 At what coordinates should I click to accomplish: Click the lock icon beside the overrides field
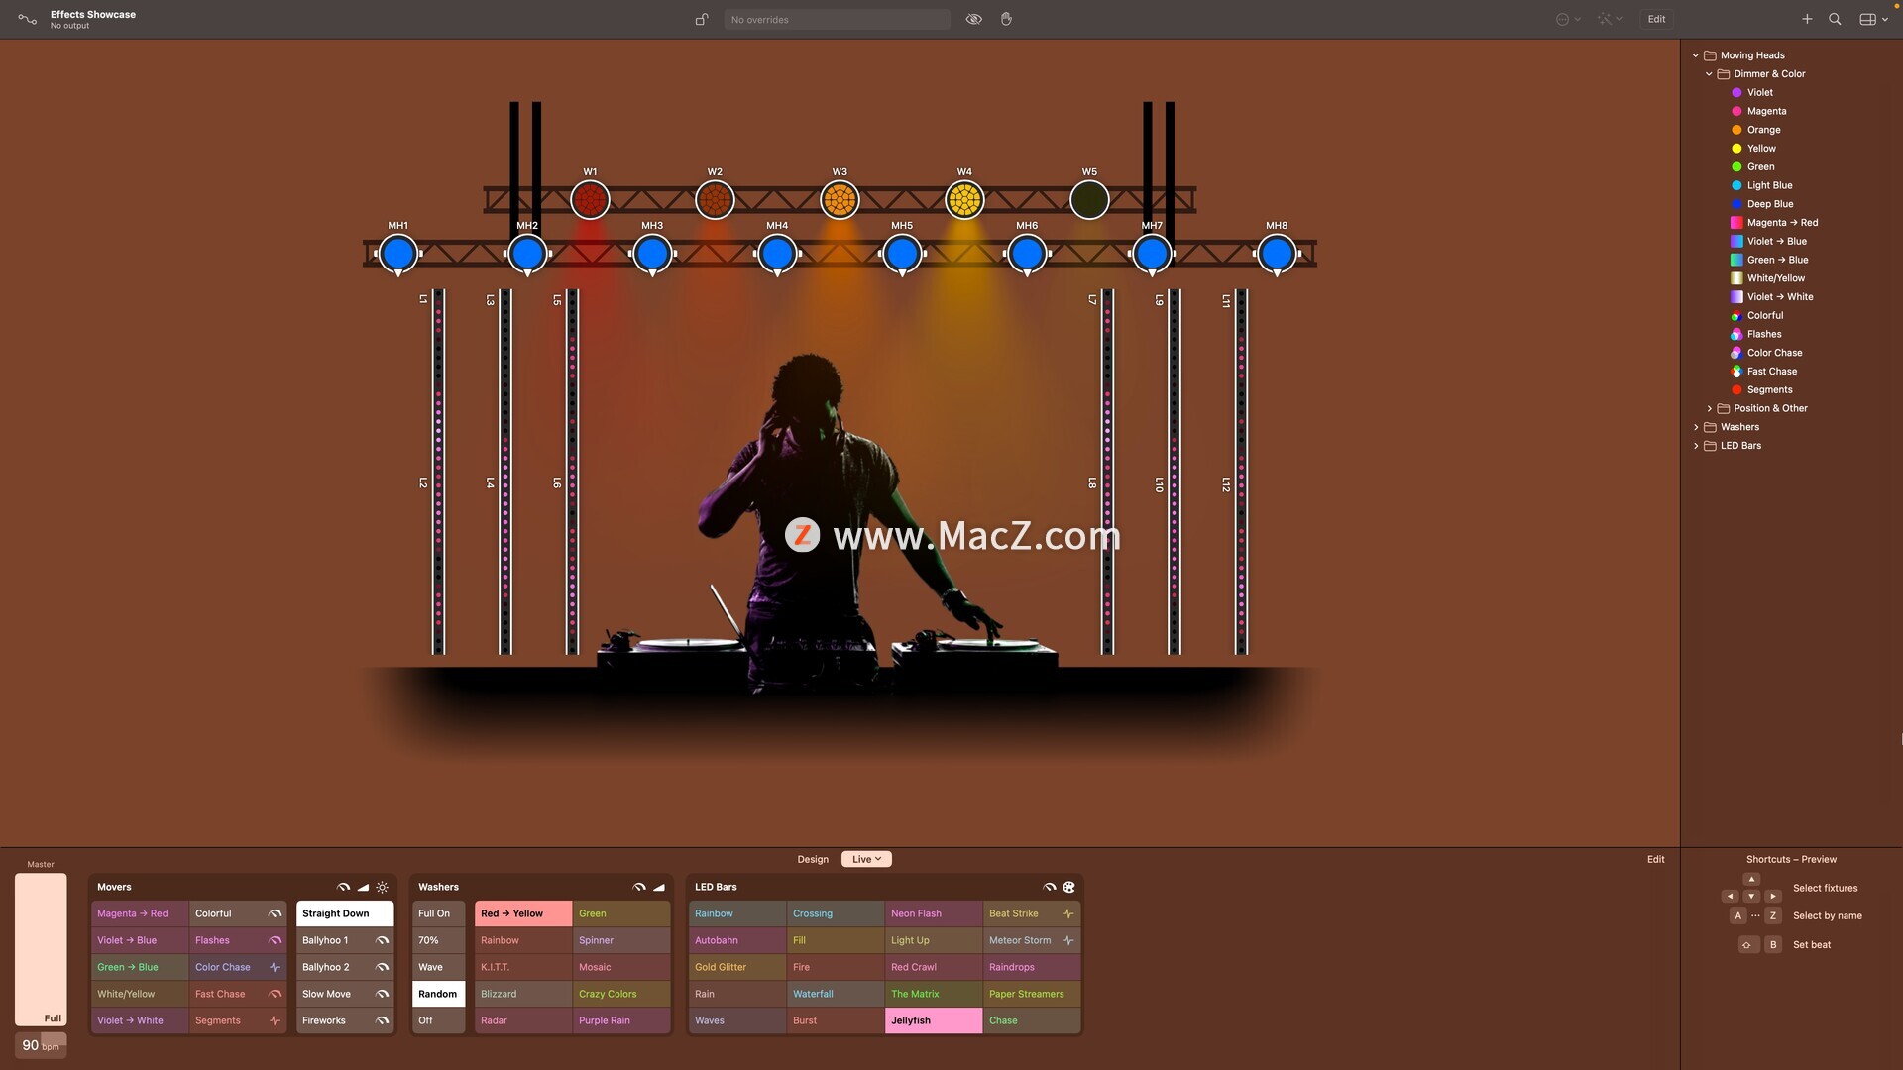coord(702,19)
